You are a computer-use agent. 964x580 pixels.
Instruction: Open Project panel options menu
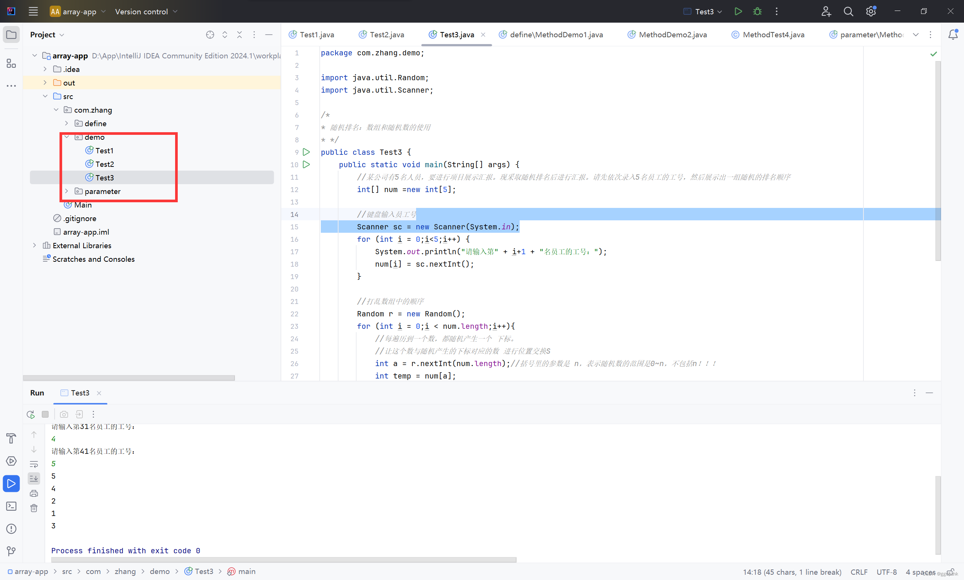(x=254, y=35)
